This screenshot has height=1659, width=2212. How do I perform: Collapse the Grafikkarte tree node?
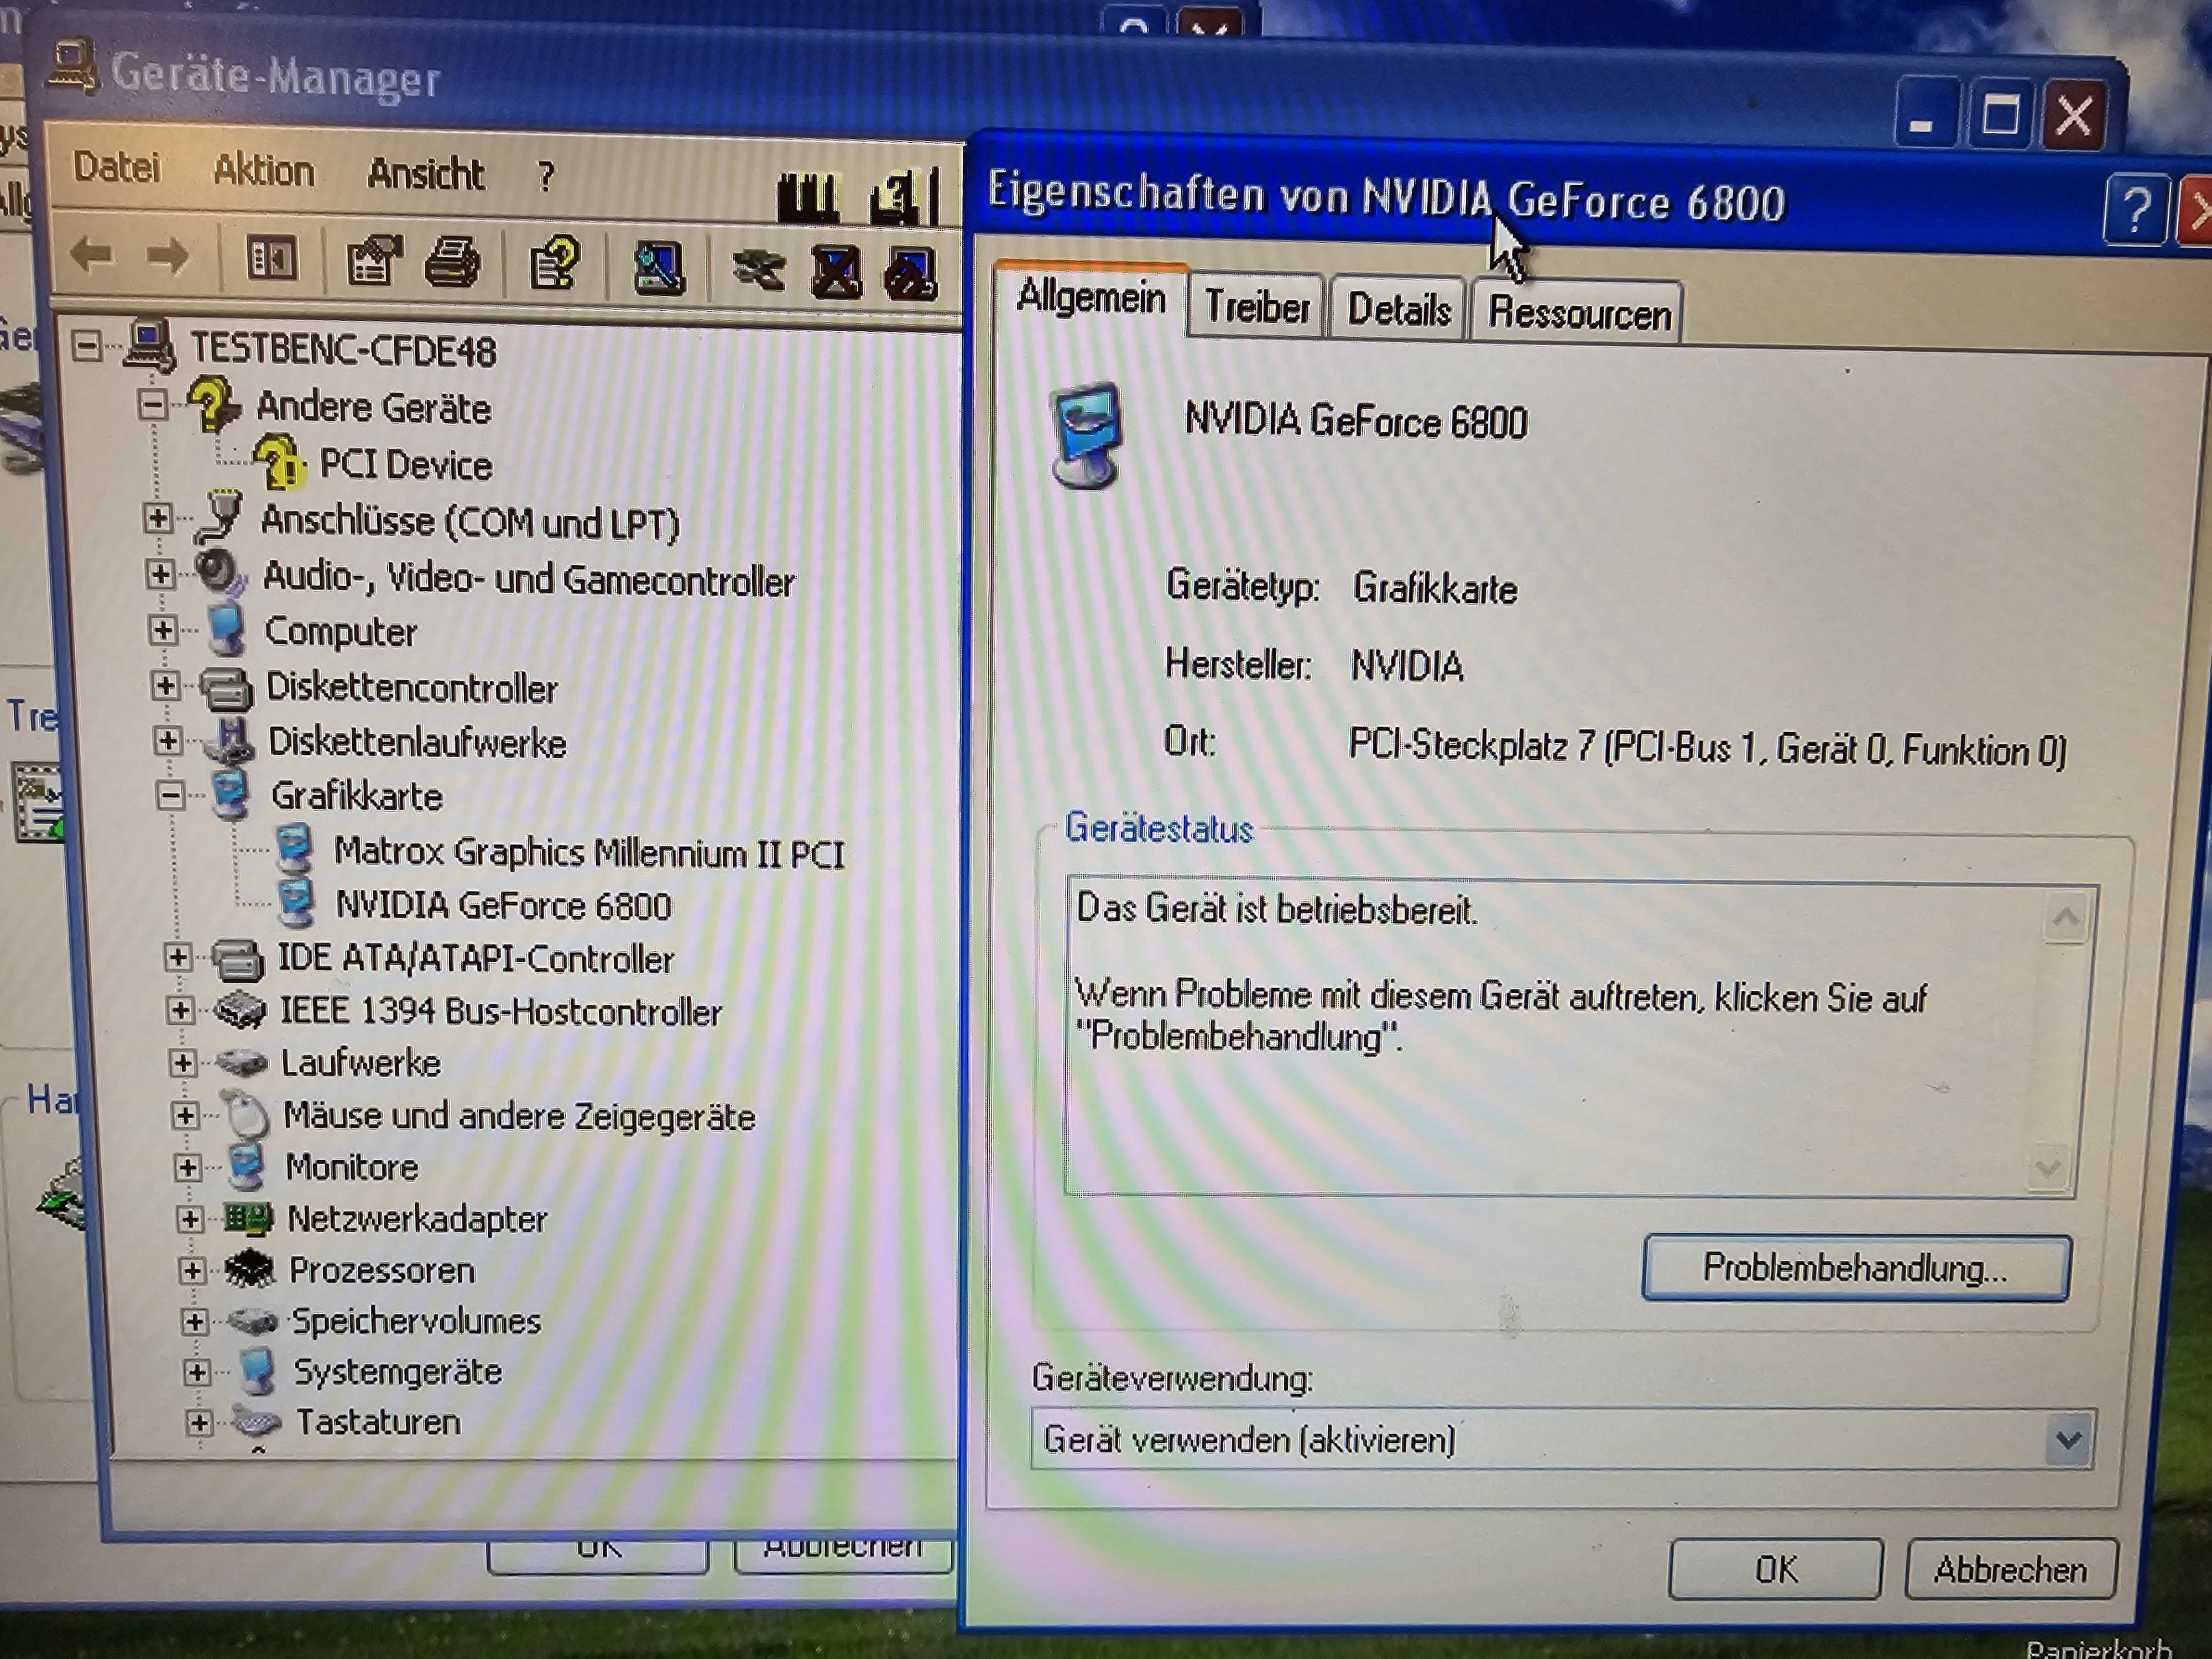[171, 796]
